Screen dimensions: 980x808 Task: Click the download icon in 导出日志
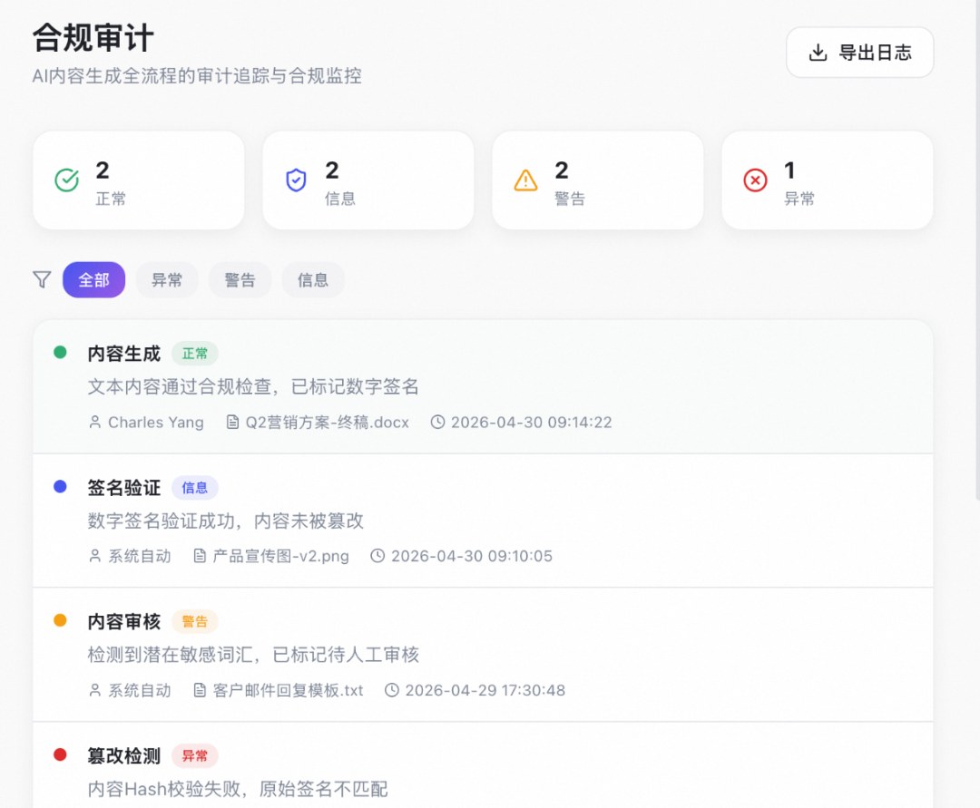point(818,53)
